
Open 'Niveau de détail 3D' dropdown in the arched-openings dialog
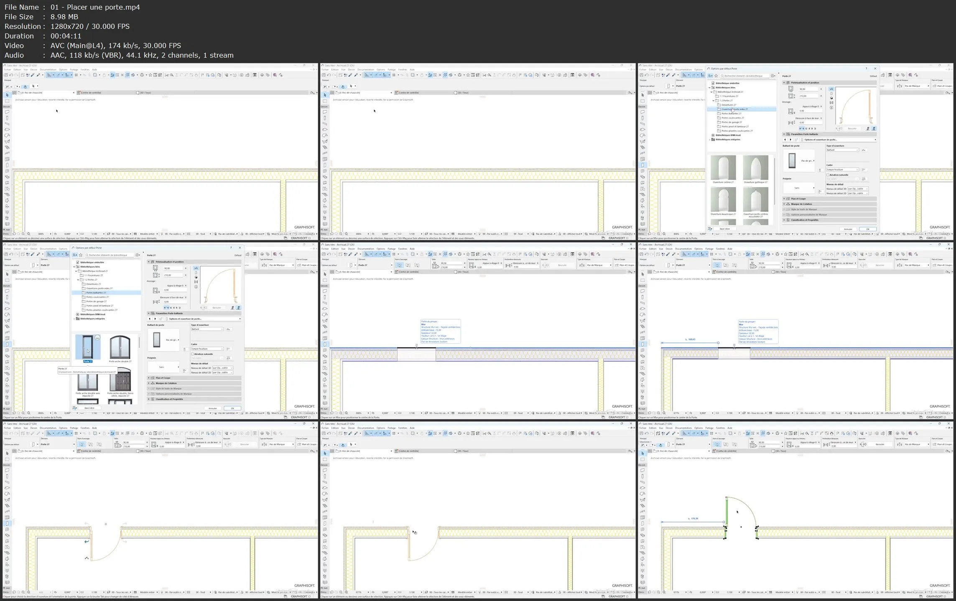[x=858, y=189]
